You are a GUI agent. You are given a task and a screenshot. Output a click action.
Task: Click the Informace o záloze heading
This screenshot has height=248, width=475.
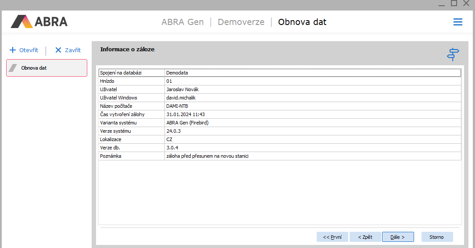click(x=127, y=50)
